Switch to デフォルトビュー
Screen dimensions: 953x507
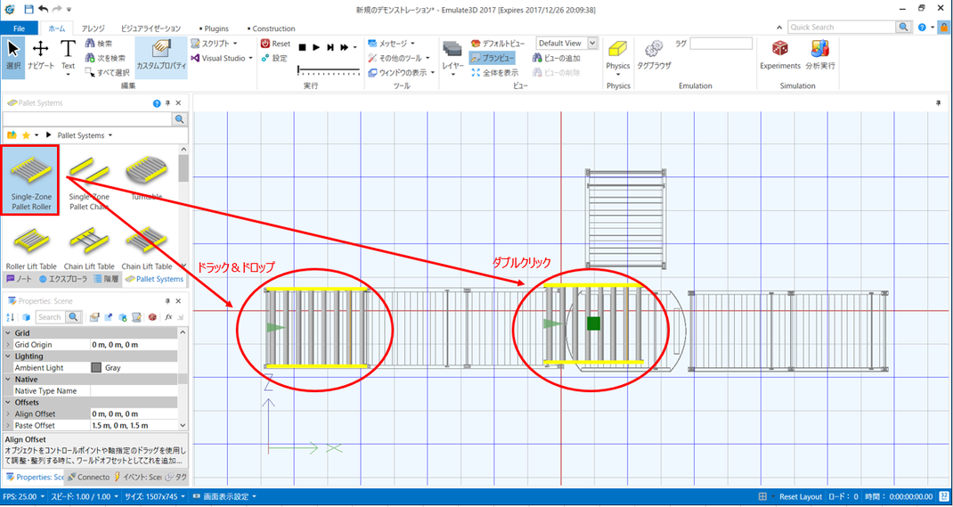(498, 44)
